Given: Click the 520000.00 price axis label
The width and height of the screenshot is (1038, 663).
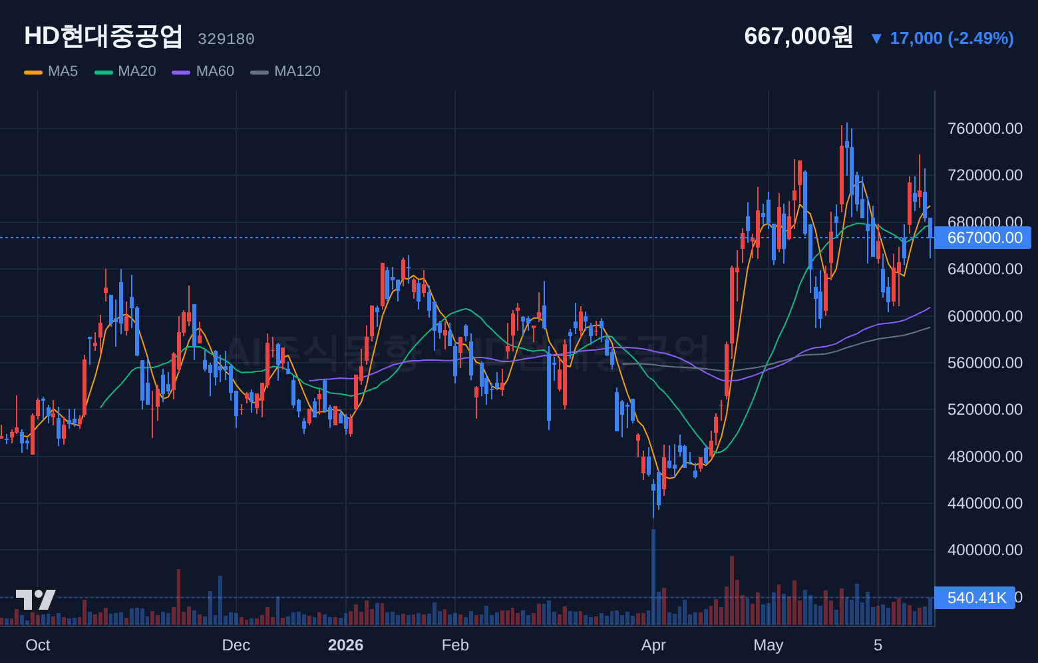Looking at the screenshot, I should [985, 409].
